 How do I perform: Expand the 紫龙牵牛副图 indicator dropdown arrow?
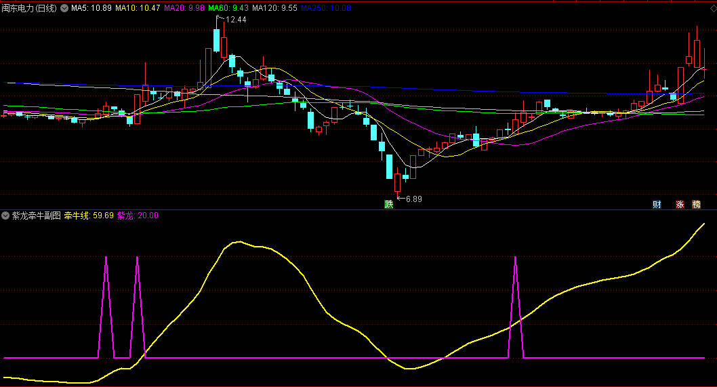[5, 216]
